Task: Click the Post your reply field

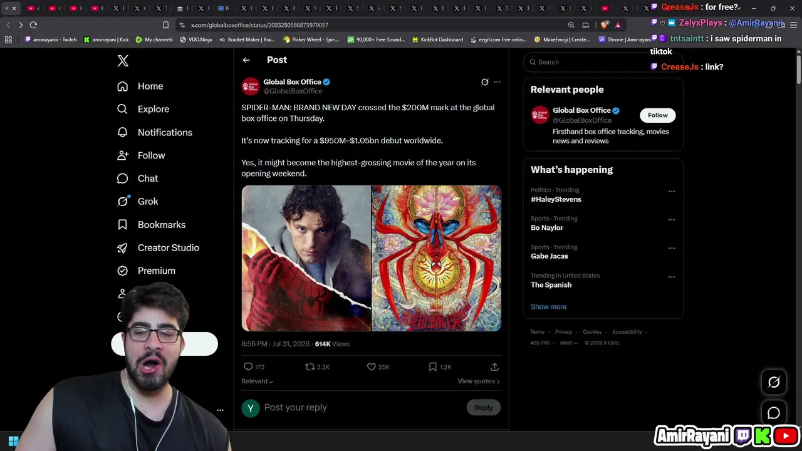Action: click(362, 408)
